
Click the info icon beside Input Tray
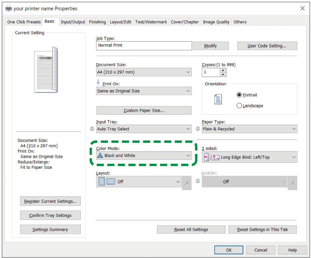tap(92, 129)
